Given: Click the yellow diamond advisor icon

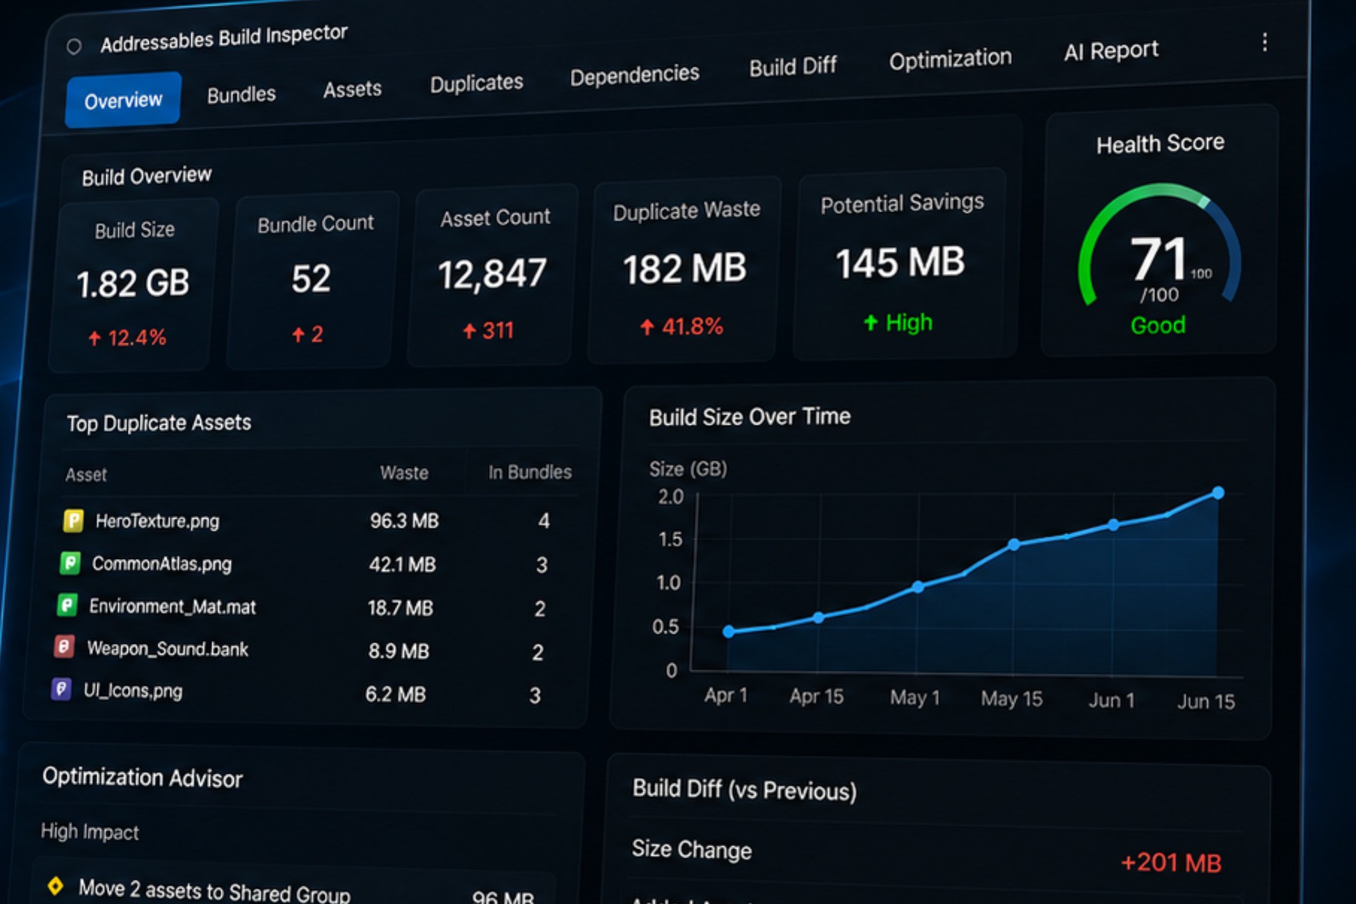Looking at the screenshot, I should 56,886.
